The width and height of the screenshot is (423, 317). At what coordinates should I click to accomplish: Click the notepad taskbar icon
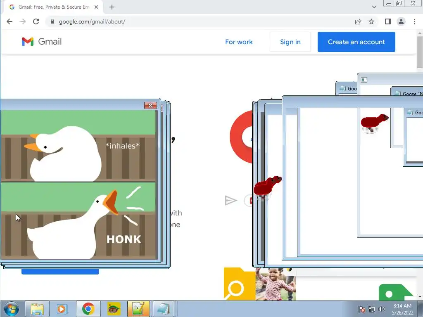164,309
